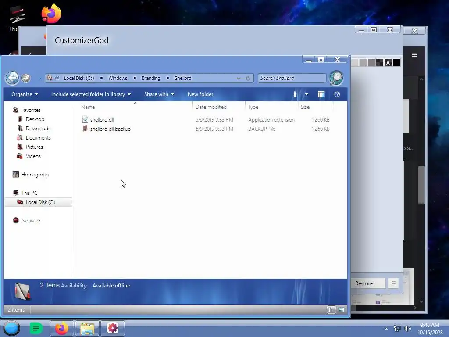Open Downloads in navigation pane
The height and width of the screenshot is (337, 449).
point(38,129)
